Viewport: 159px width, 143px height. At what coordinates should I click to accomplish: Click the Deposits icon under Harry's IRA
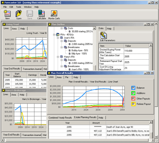click(66, 60)
